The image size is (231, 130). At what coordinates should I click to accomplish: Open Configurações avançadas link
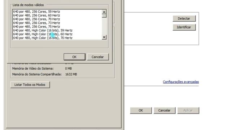(x=181, y=82)
